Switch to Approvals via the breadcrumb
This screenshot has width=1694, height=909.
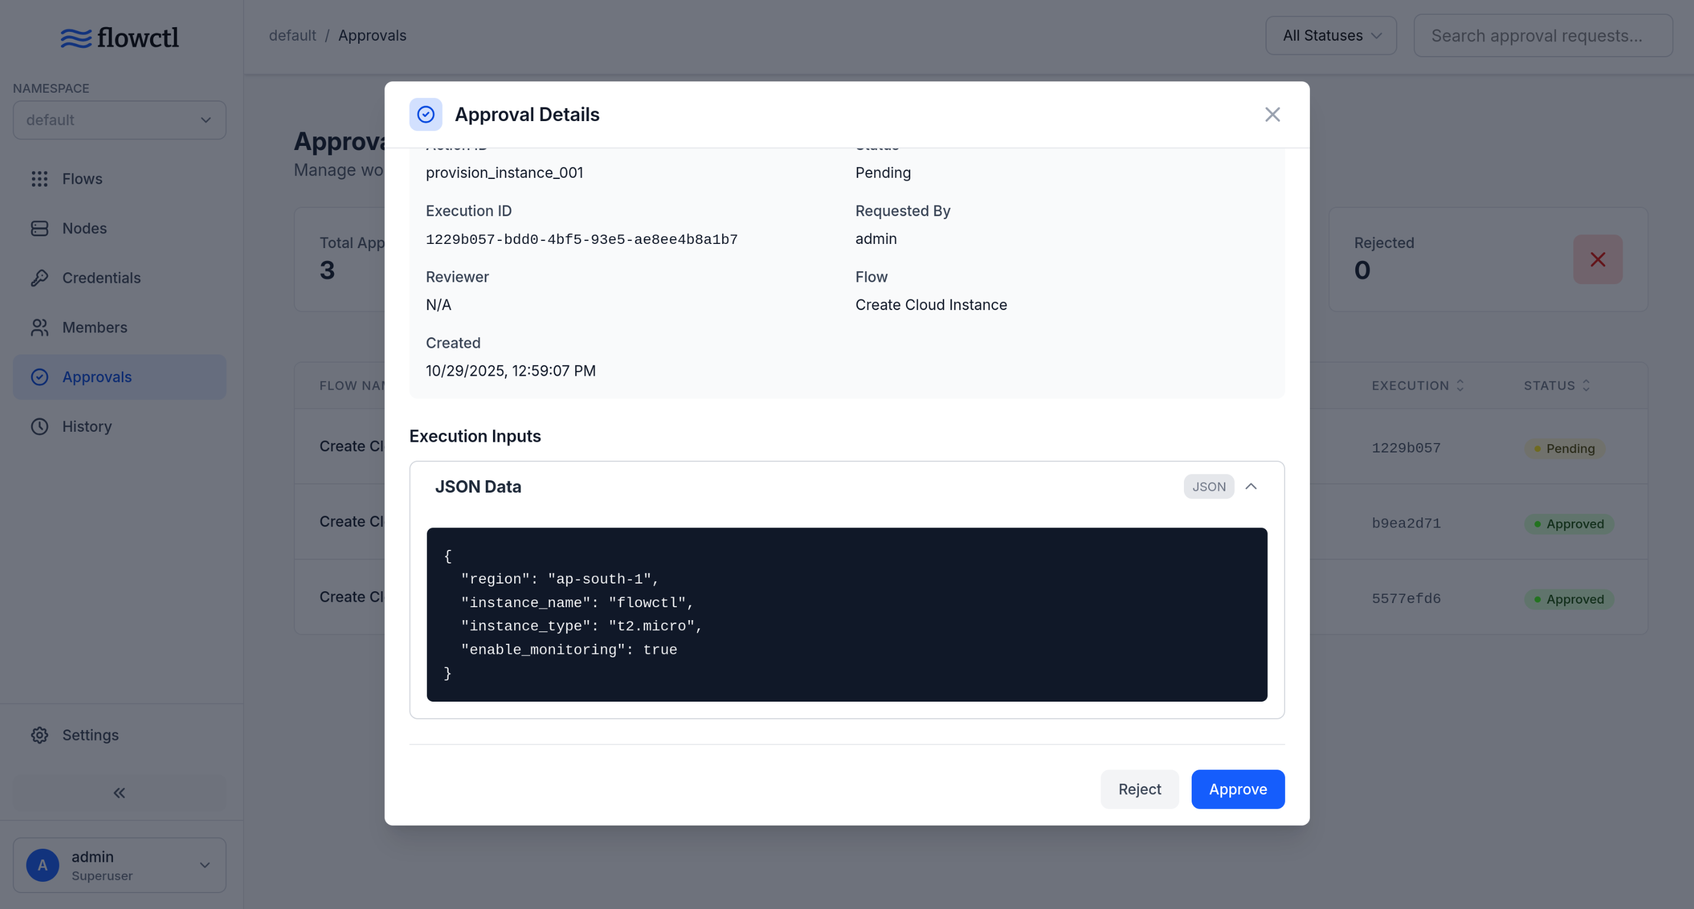[372, 35]
